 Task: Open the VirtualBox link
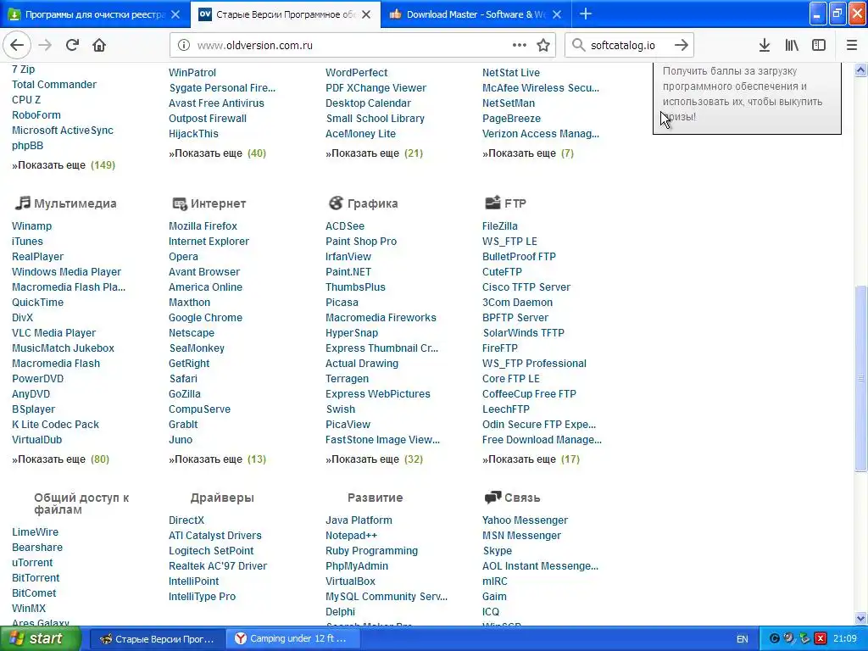(350, 581)
